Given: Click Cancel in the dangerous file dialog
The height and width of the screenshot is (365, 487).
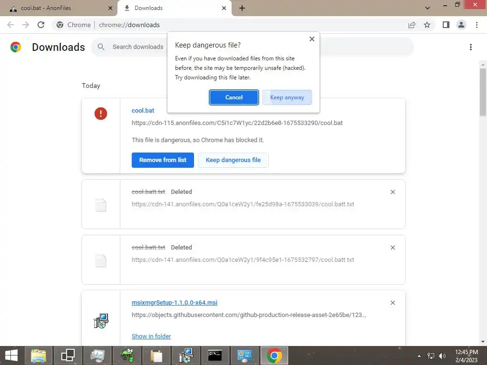Looking at the screenshot, I should pyautogui.click(x=234, y=97).
